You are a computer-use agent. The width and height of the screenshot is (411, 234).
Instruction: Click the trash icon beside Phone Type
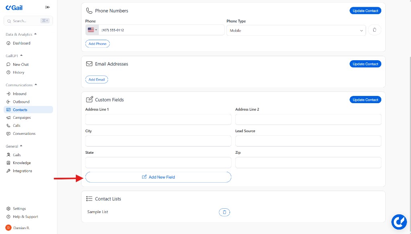click(x=374, y=30)
